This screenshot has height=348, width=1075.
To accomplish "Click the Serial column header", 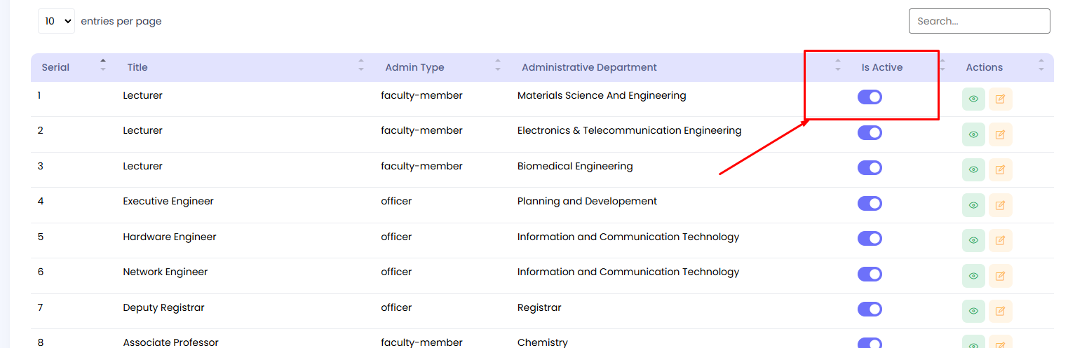I will [x=55, y=67].
